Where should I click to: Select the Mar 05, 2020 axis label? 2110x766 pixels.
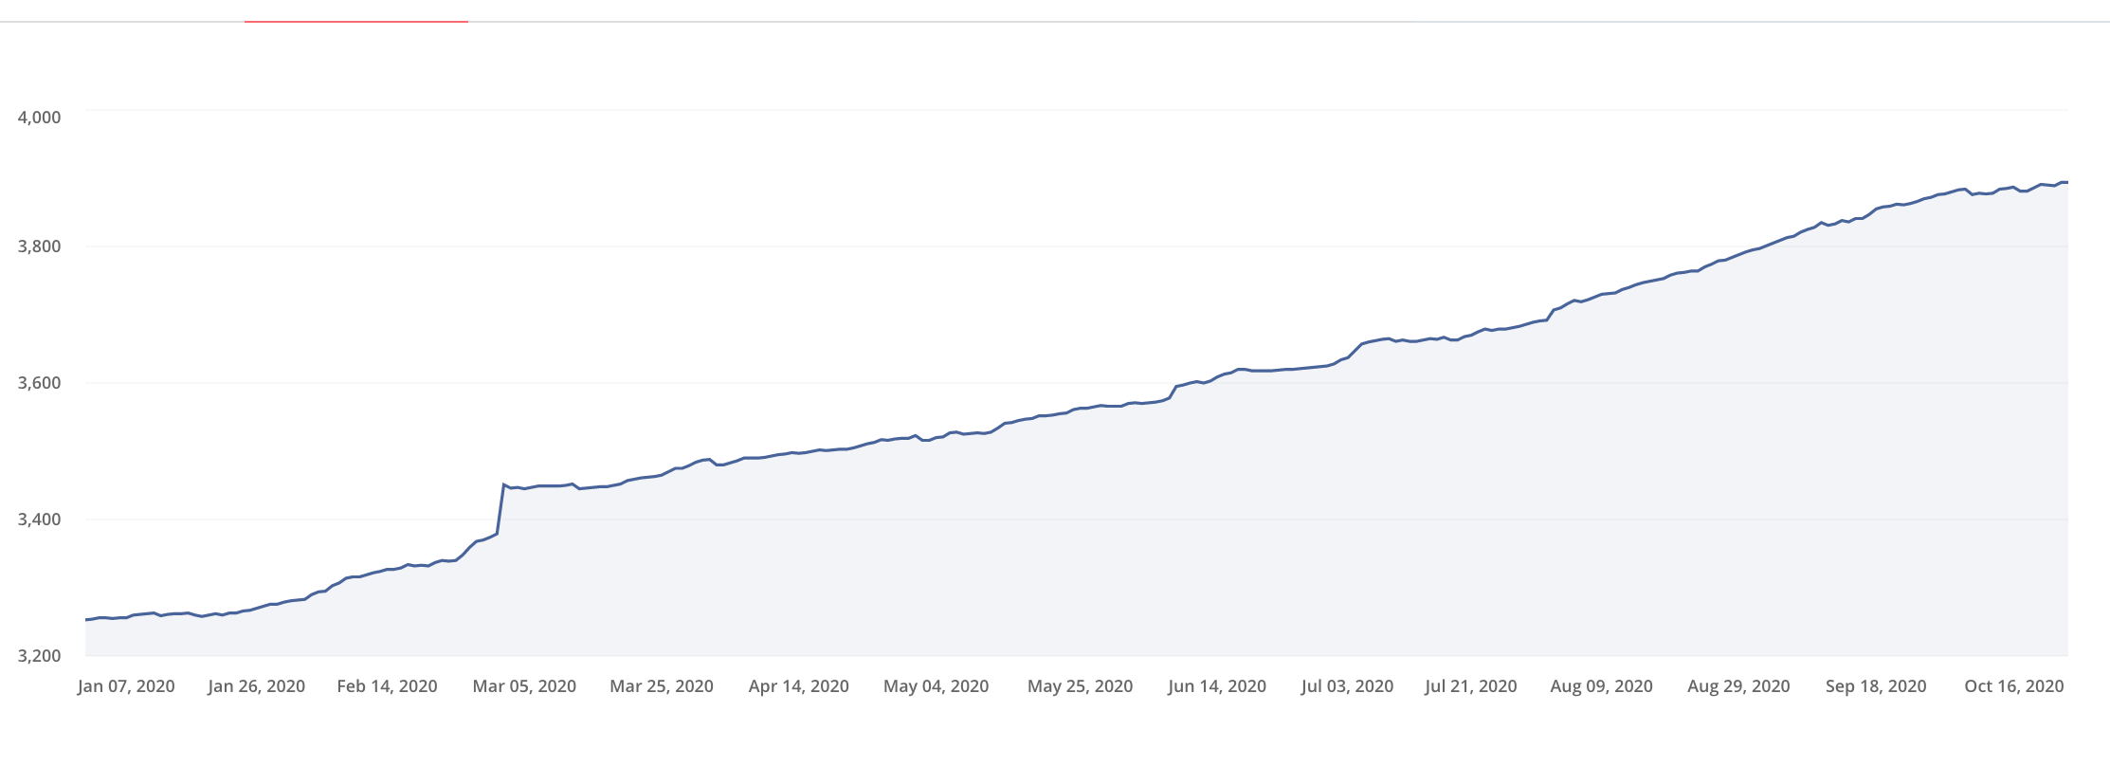tap(524, 686)
